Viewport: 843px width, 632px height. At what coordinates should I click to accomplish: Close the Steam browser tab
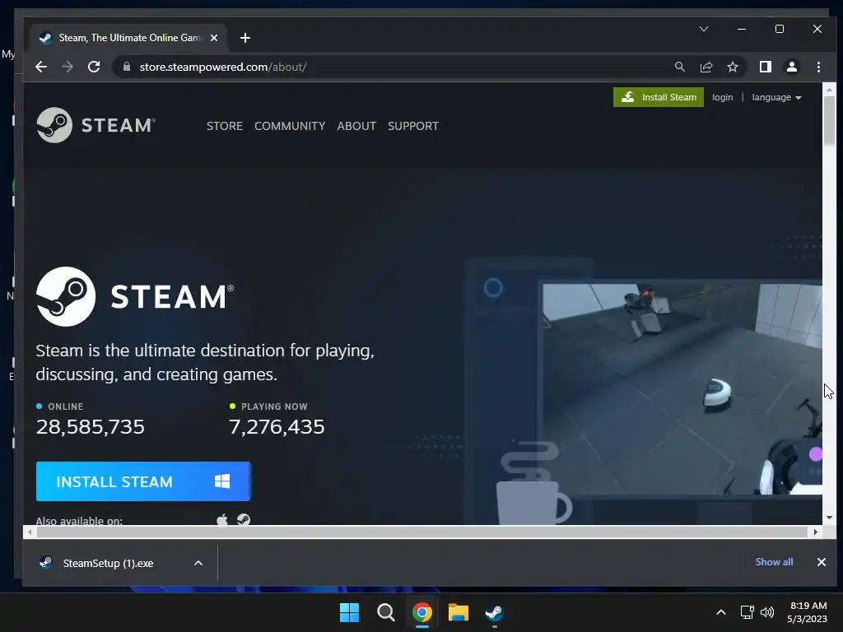(x=214, y=38)
